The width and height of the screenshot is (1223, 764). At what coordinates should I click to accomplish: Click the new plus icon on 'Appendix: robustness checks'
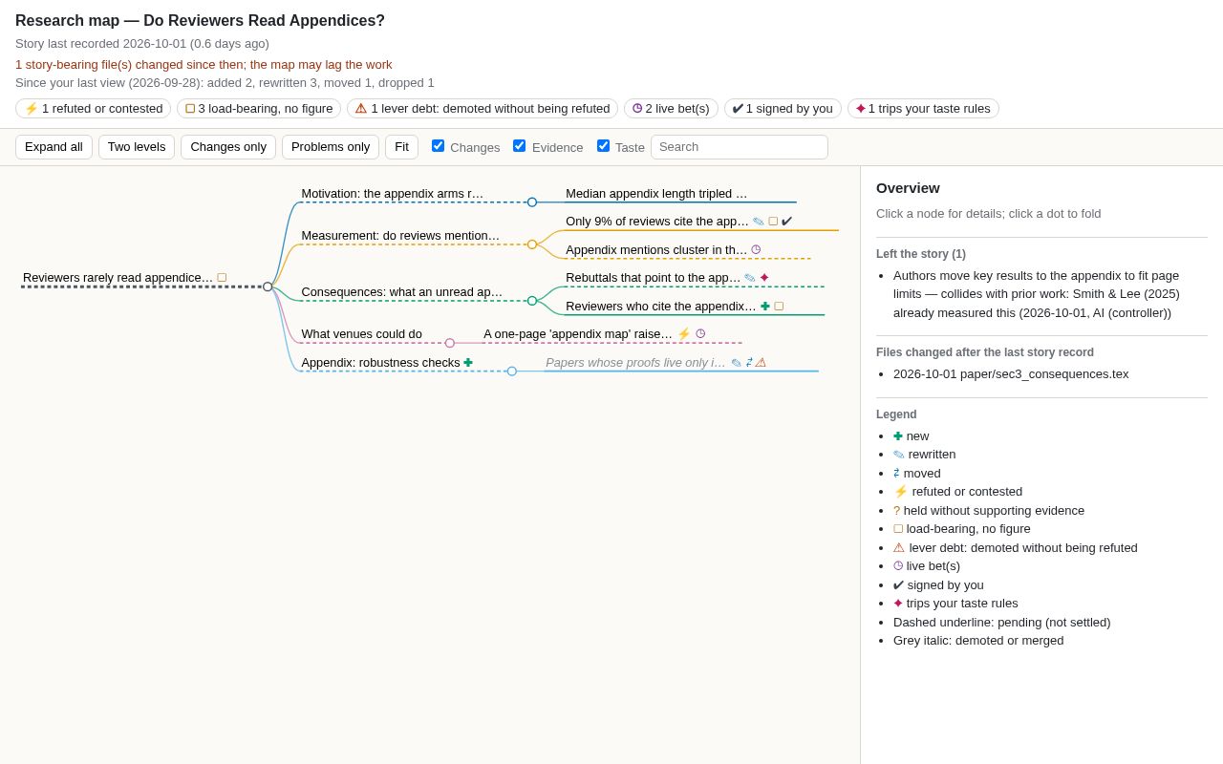tap(468, 363)
